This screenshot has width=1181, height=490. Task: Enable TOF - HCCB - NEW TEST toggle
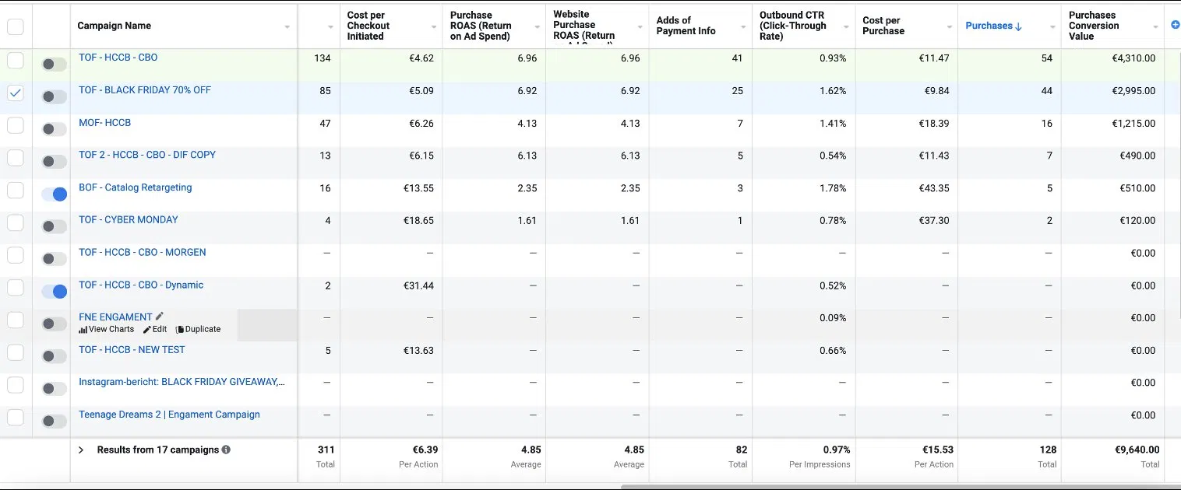pyautogui.click(x=54, y=356)
